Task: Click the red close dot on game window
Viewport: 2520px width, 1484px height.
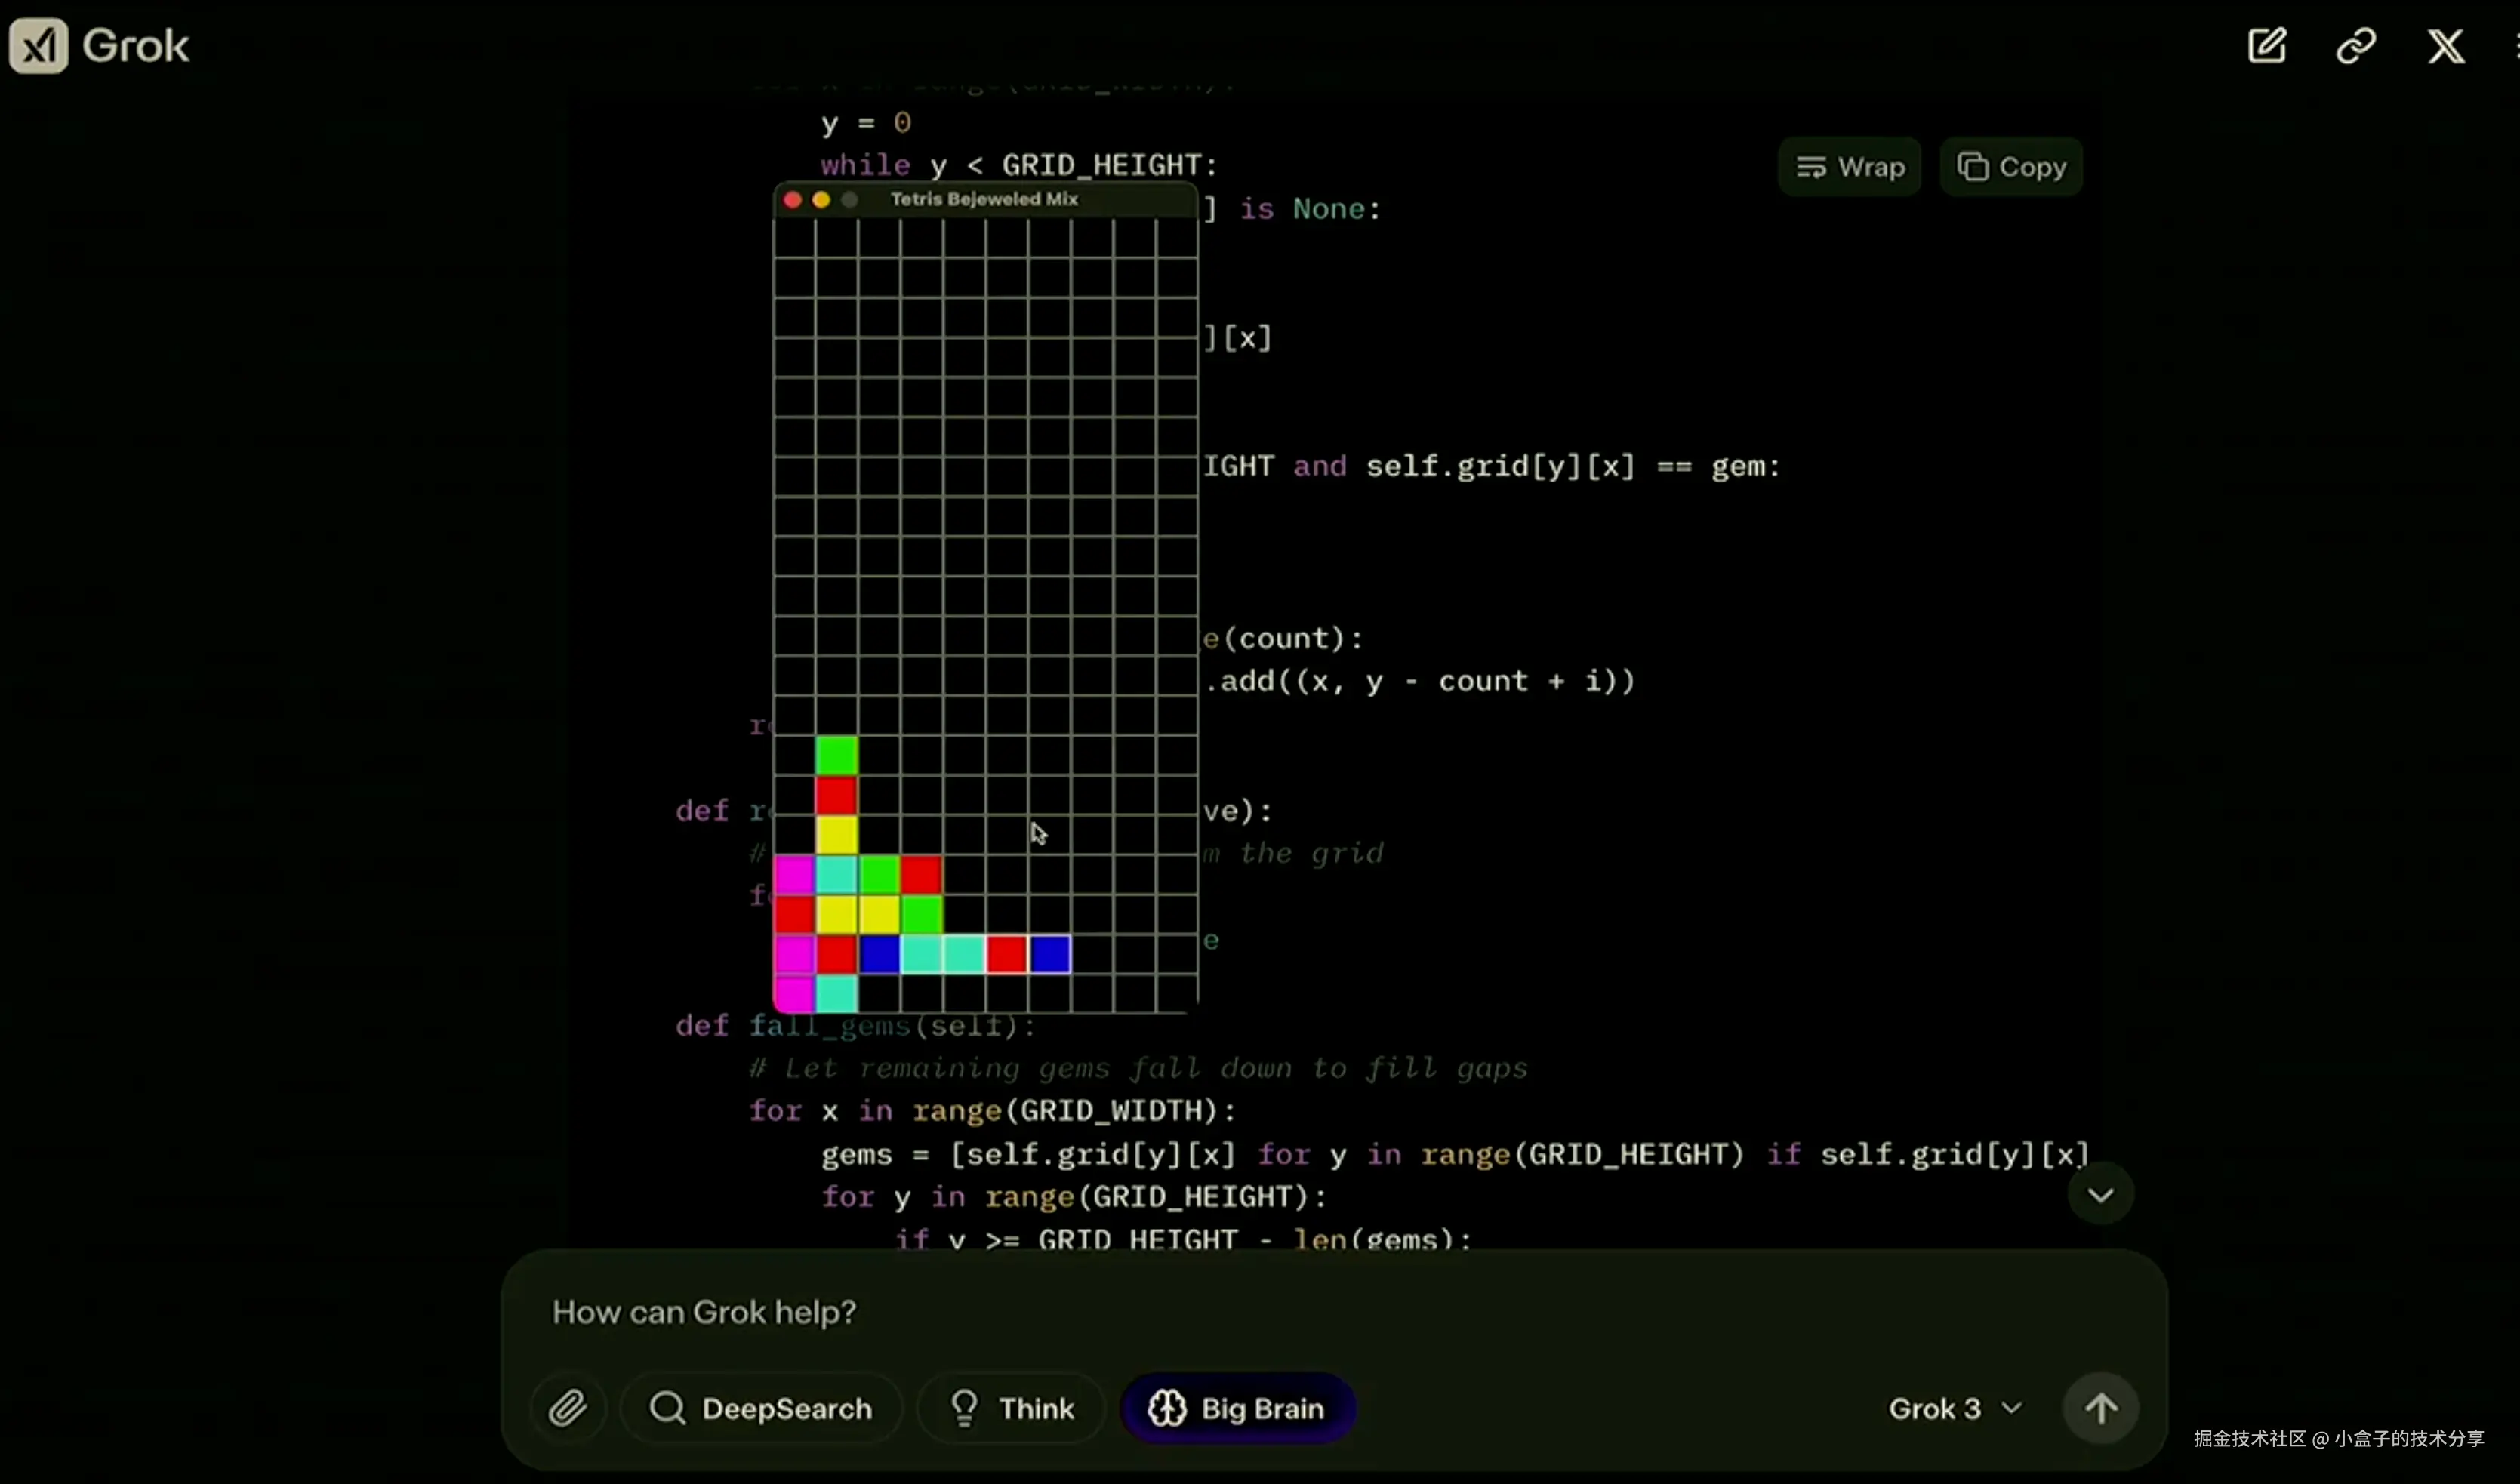Action: [x=793, y=200]
